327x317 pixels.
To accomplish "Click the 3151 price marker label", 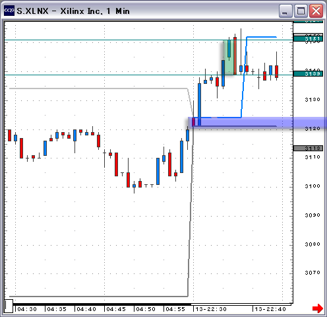I will pyautogui.click(x=308, y=39).
